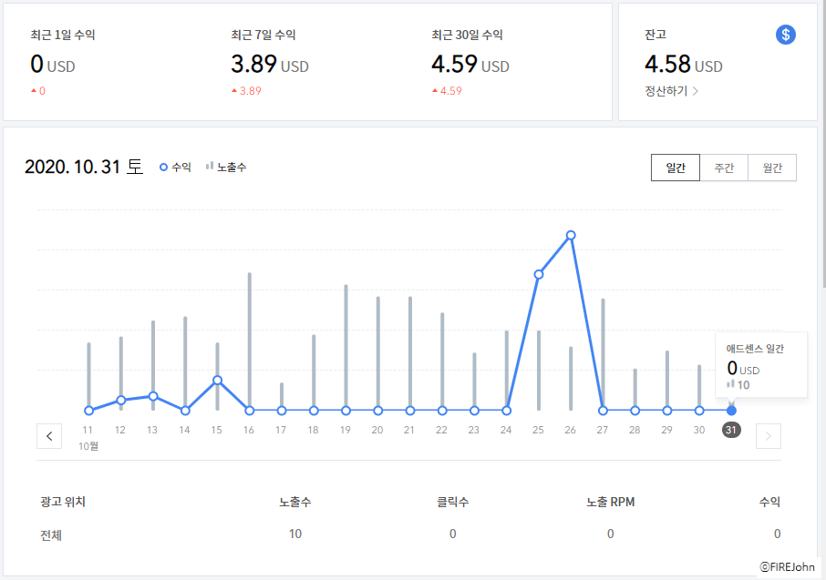The width and height of the screenshot is (826, 580).
Task: Select date 27 on the chart axis
Action: pyautogui.click(x=602, y=430)
